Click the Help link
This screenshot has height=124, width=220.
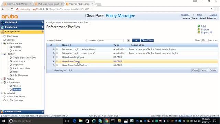[199, 14]
